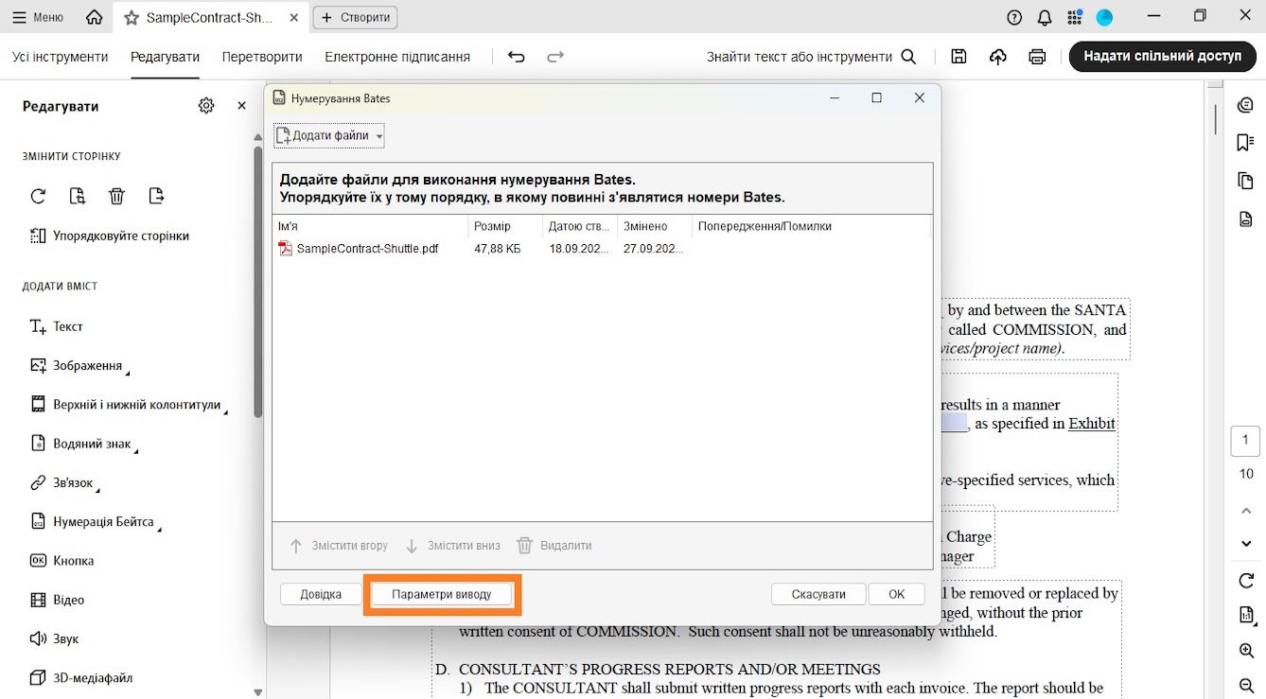Open the user profile avatar

(1104, 17)
